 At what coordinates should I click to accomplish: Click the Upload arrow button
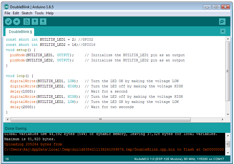pos(16,22)
